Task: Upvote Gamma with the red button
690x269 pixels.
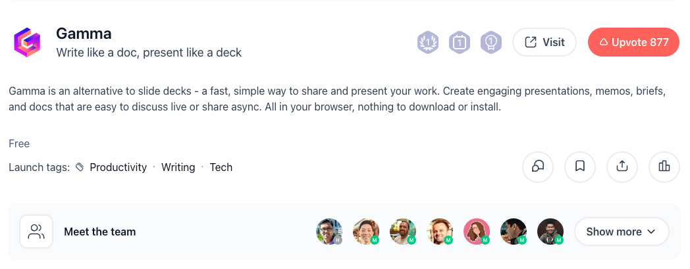Action: tap(633, 43)
